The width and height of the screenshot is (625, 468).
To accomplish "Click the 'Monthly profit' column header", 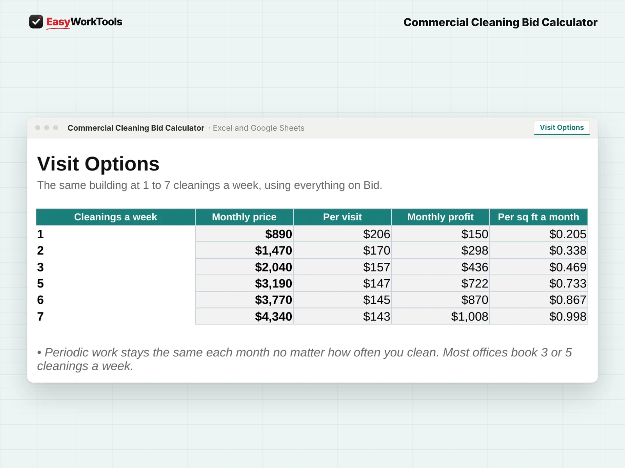I will click(440, 217).
